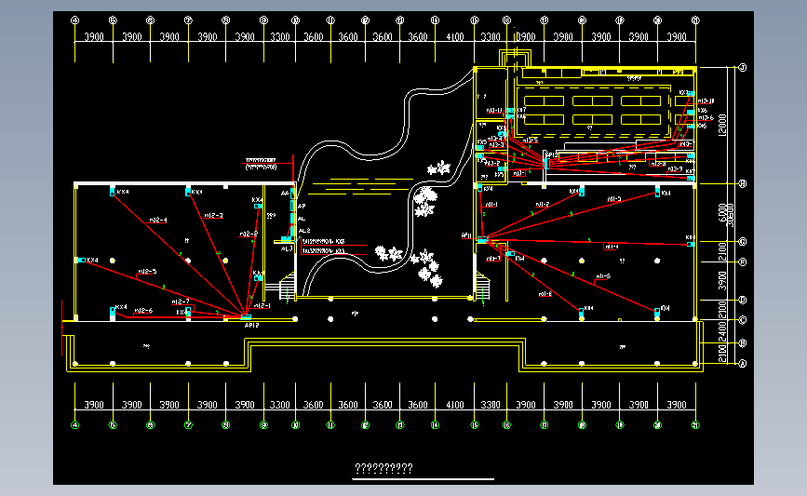Select grid axis bubble B on right
This screenshot has width=807, height=496.
coord(743,342)
